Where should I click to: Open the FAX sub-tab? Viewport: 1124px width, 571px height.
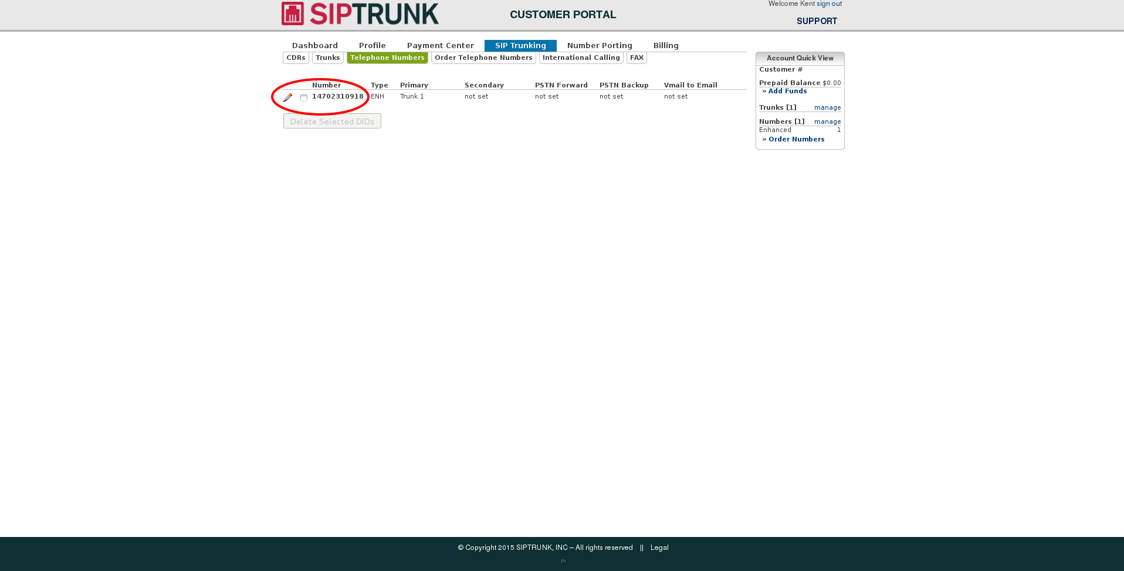pos(637,58)
